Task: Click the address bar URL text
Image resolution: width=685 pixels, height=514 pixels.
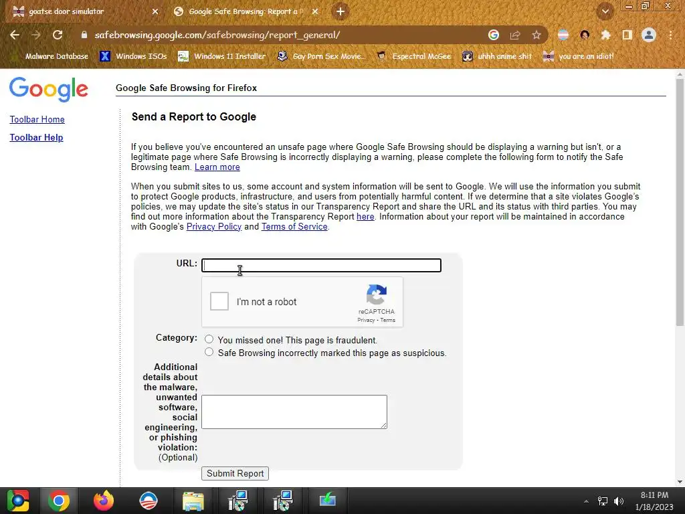Action: pos(217,35)
